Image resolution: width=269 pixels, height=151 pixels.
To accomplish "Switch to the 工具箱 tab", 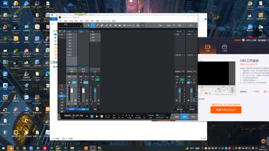I will point(224,48).
